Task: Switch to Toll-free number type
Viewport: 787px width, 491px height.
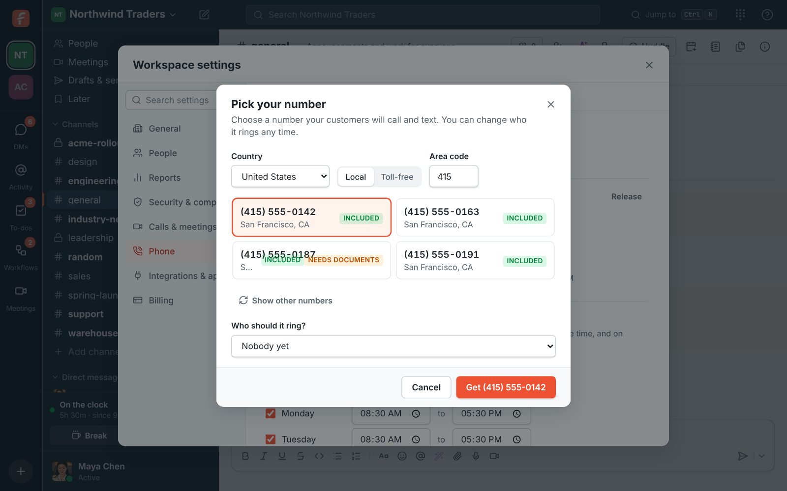Action: 397,177
